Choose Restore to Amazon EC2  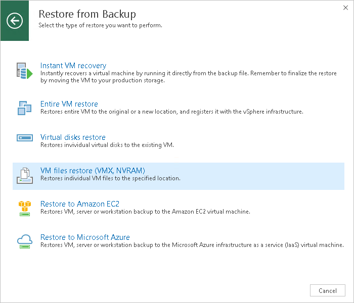click(x=79, y=204)
